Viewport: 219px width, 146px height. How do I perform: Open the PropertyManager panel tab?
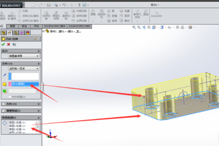9,33
